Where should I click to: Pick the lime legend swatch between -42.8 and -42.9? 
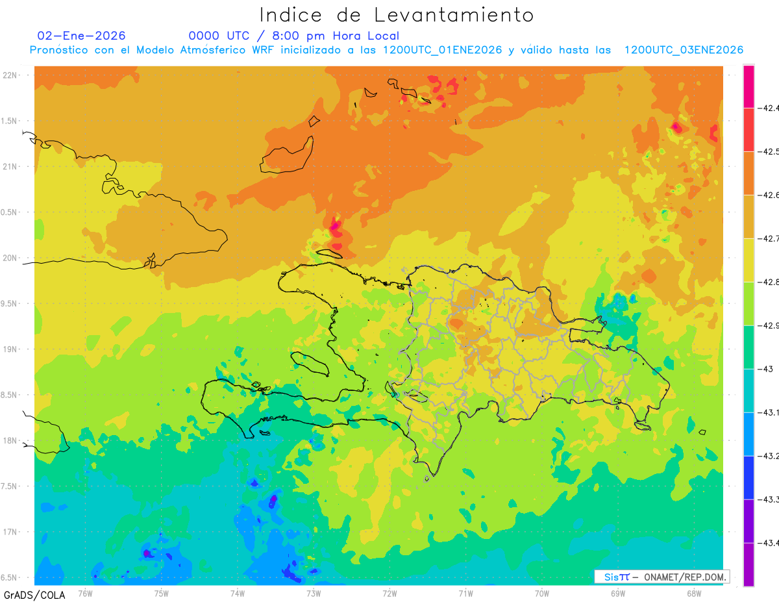(x=748, y=303)
